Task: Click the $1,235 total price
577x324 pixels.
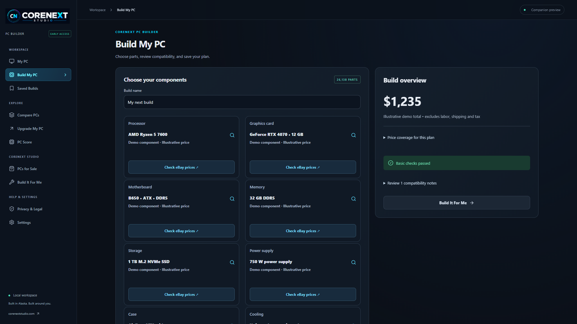Action: (x=402, y=102)
